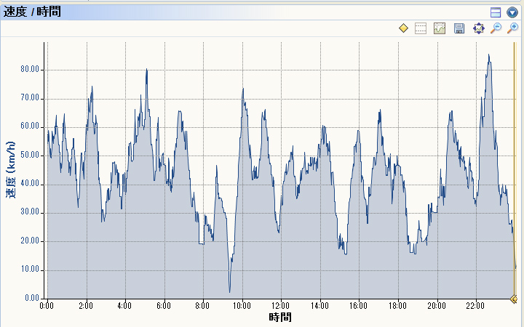This screenshot has width=524, height=327.
Task: Click the 時間 axis label below chart
Action: (280, 317)
